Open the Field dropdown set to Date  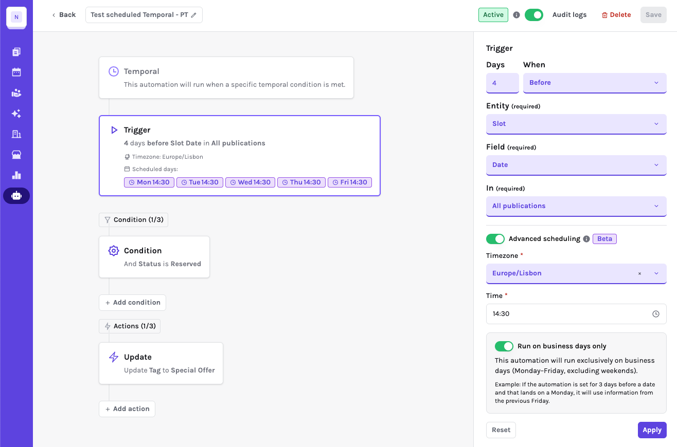click(x=576, y=165)
